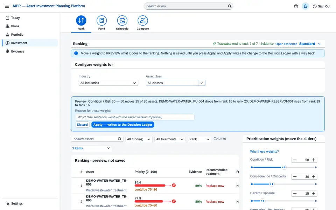Screen dimensions: 336x210
Task: Click the info icon in the preview notice
Action: [x=76, y=53]
